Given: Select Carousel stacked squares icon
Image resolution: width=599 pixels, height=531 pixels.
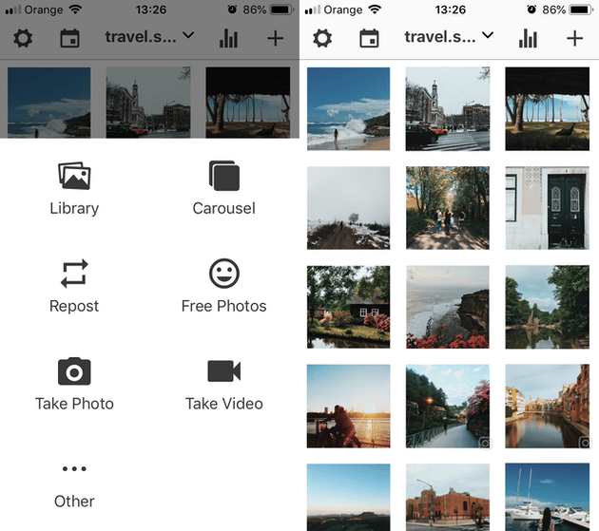Looking at the screenshot, I should 224,176.
